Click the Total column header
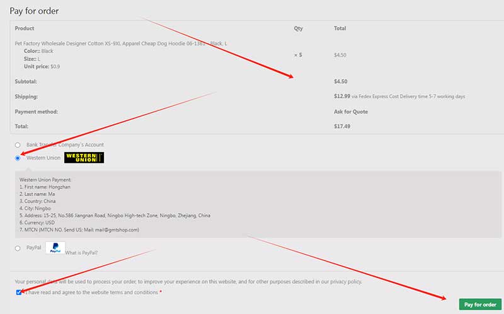The image size is (504, 314). 340,28
